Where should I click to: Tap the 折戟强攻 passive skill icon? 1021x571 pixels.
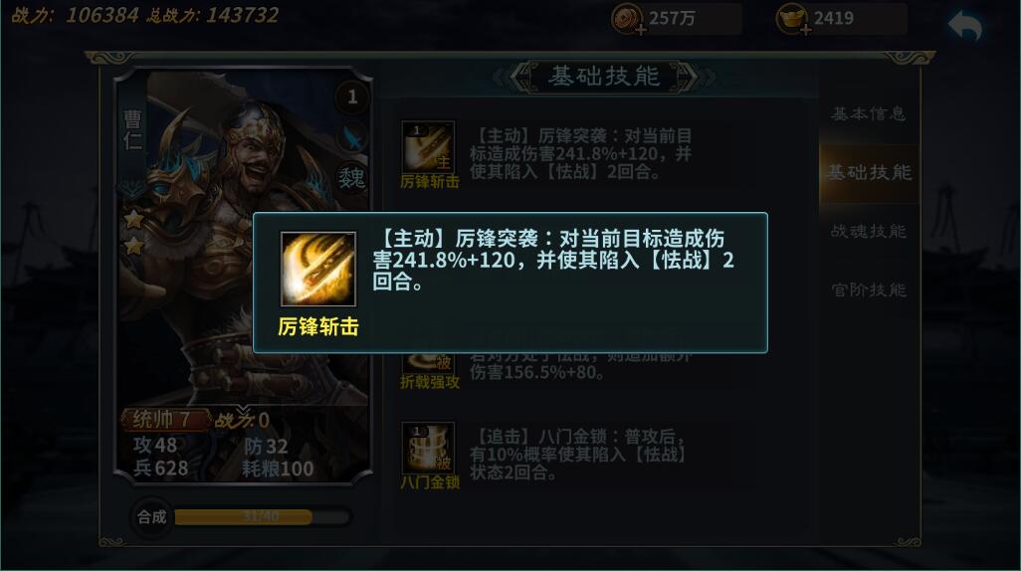point(428,363)
